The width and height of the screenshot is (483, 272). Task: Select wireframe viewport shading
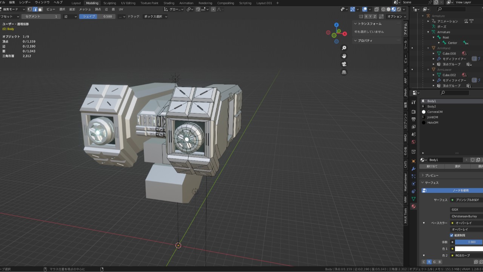pyautogui.click(x=384, y=9)
